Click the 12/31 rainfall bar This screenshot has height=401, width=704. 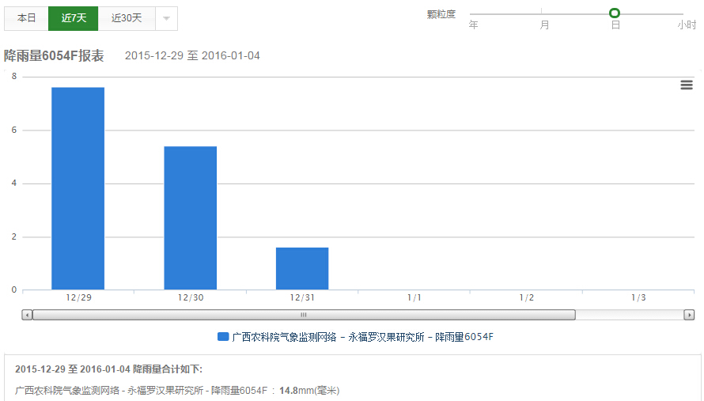pos(302,268)
